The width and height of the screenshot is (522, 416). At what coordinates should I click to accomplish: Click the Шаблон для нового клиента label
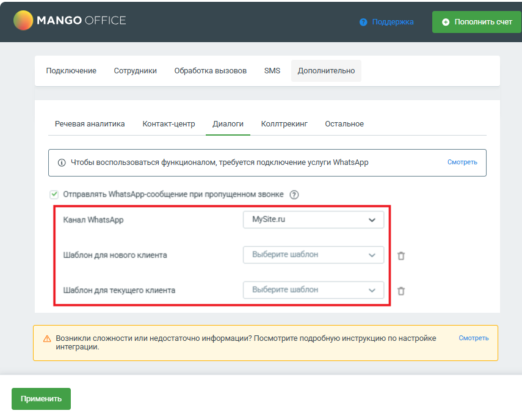[115, 255]
